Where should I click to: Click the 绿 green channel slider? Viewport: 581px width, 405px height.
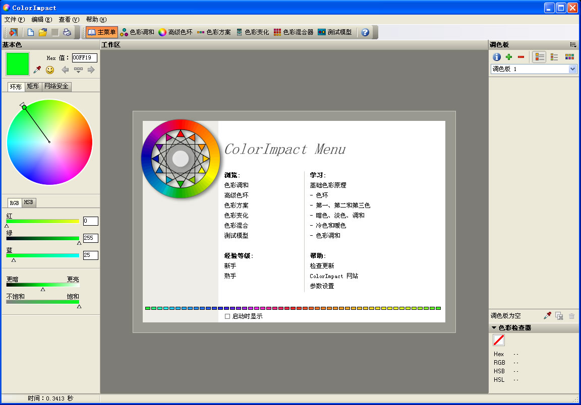click(x=42, y=238)
